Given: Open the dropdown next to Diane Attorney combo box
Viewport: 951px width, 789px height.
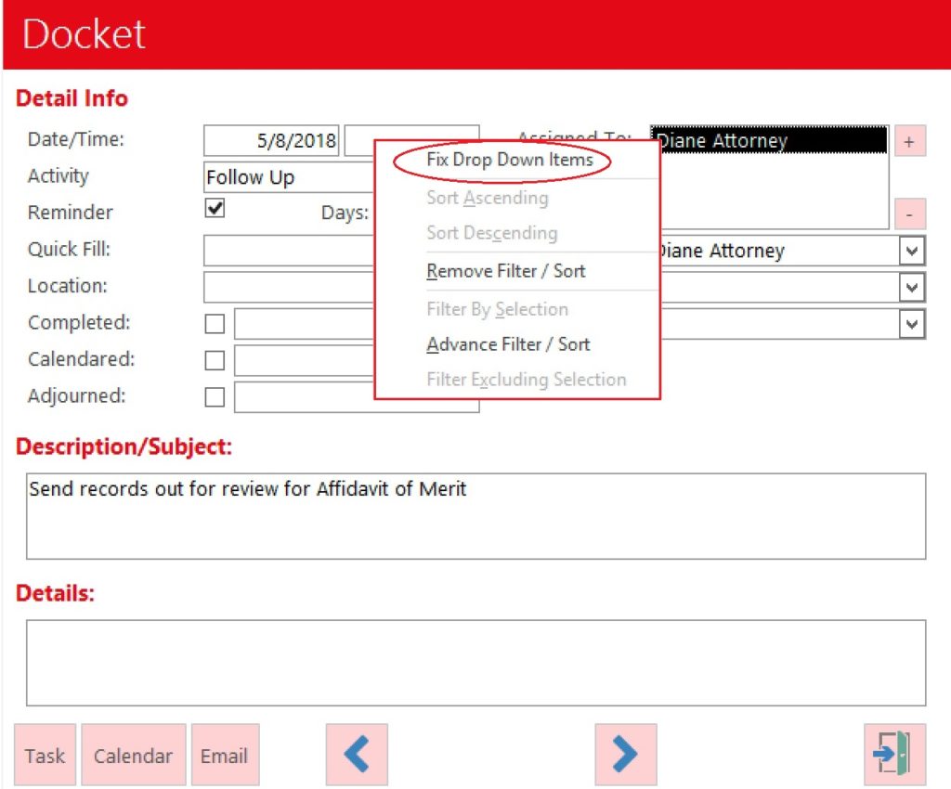Looking at the screenshot, I should pyautogui.click(x=912, y=251).
